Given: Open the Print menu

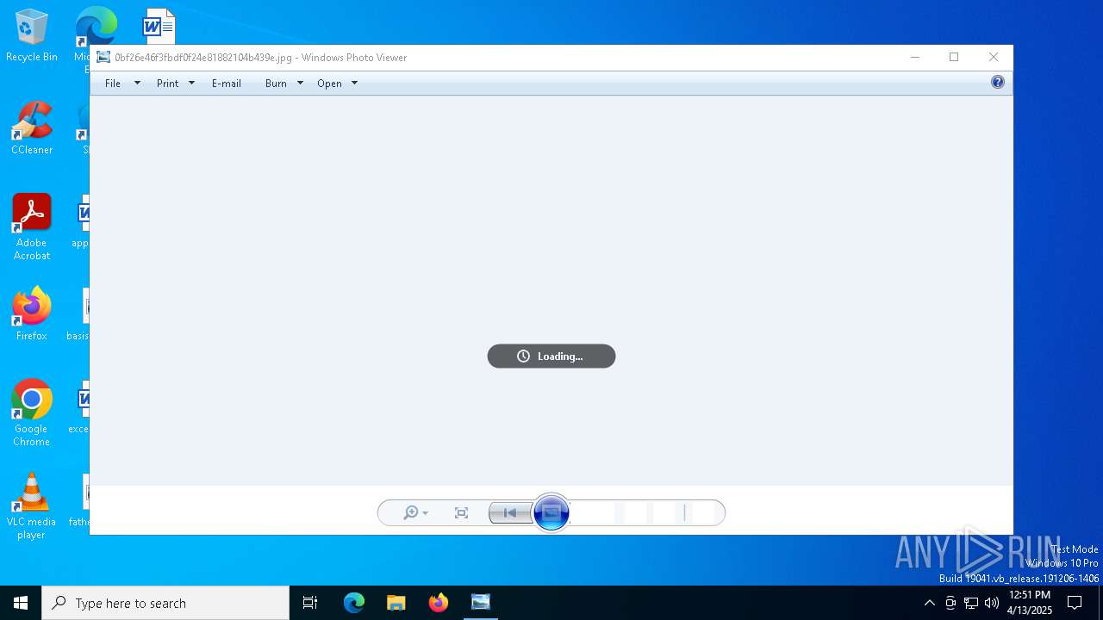Looking at the screenshot, I should (167, 84).
